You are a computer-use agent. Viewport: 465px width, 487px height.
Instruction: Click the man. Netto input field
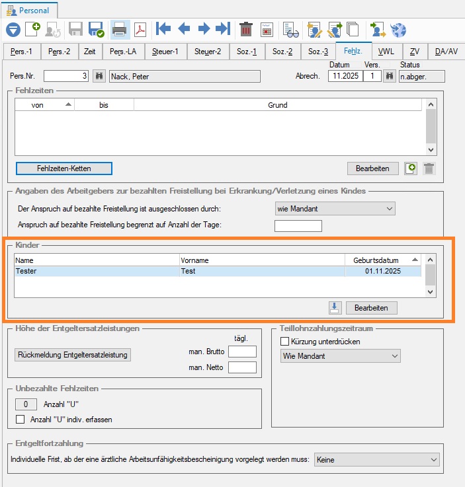point(243,367)
